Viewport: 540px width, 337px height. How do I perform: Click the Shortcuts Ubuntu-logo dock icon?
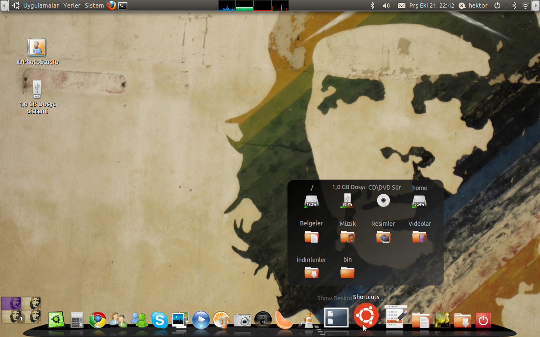pos(366,316)
